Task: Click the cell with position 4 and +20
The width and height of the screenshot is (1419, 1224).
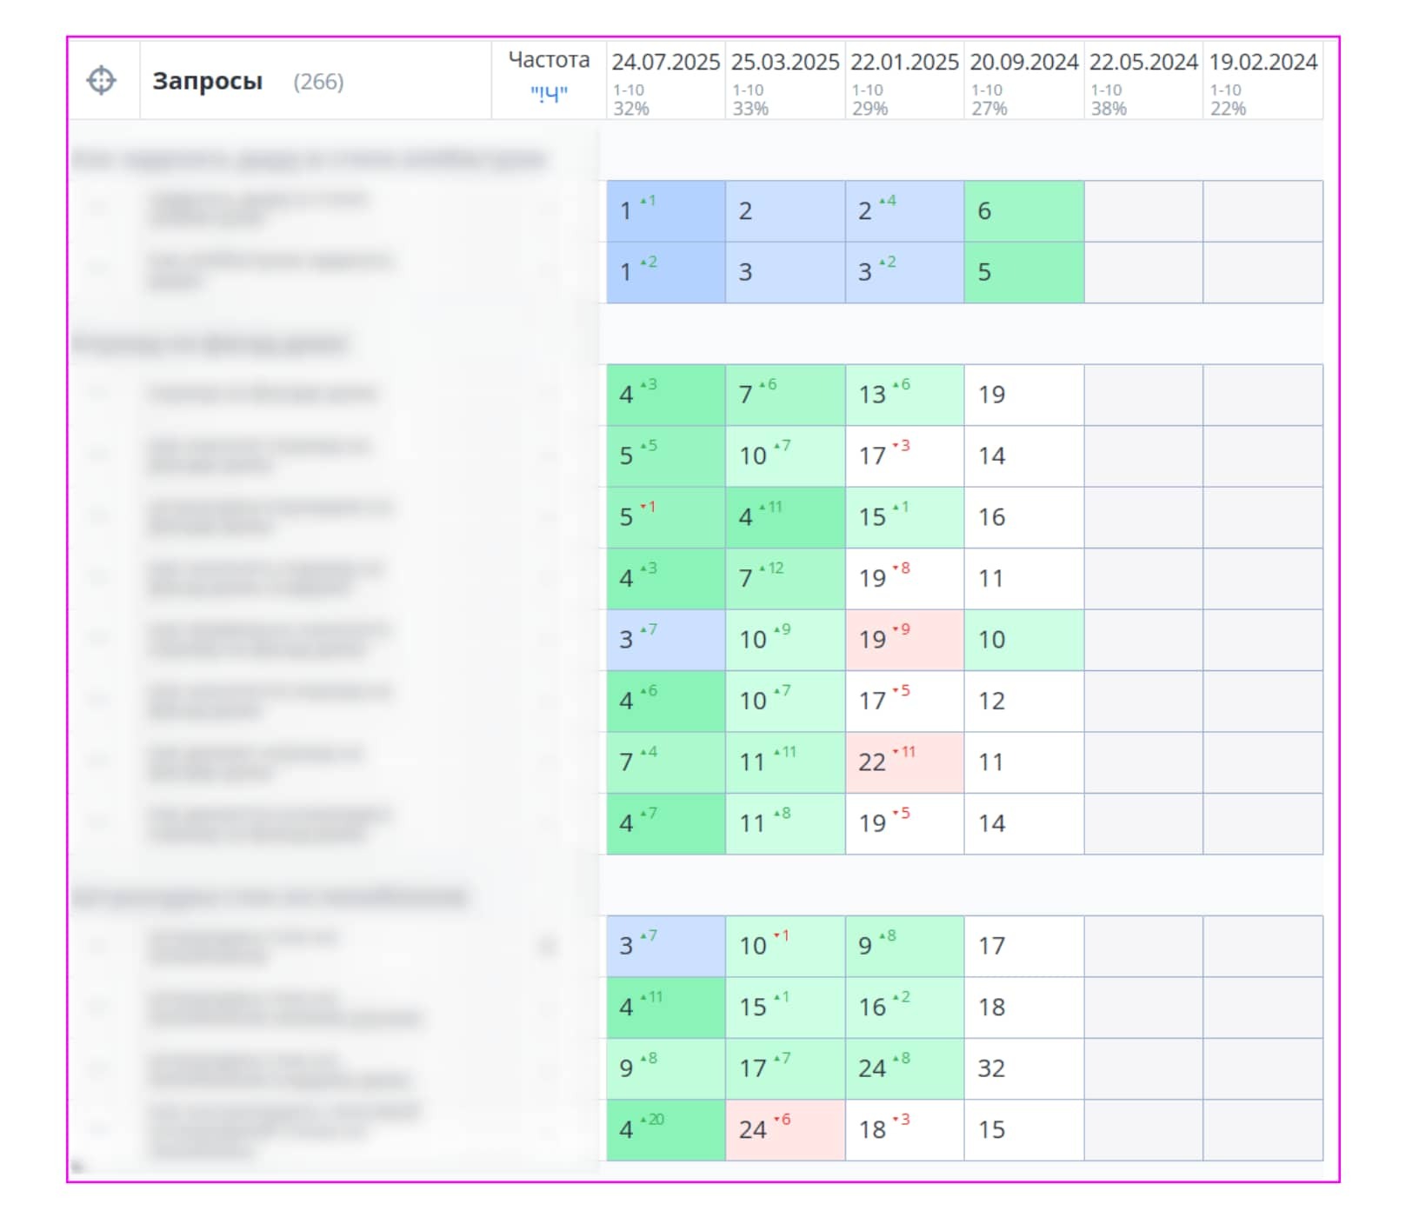Action: click(665, 1130)
